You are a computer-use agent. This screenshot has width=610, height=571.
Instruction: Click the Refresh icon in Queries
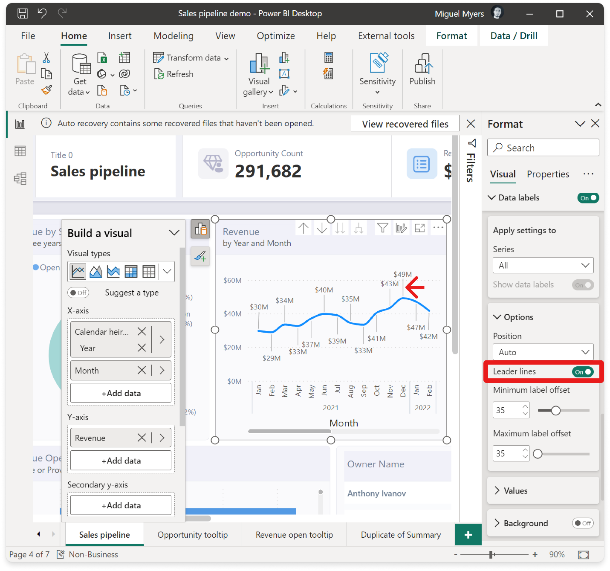coord(159,74)
